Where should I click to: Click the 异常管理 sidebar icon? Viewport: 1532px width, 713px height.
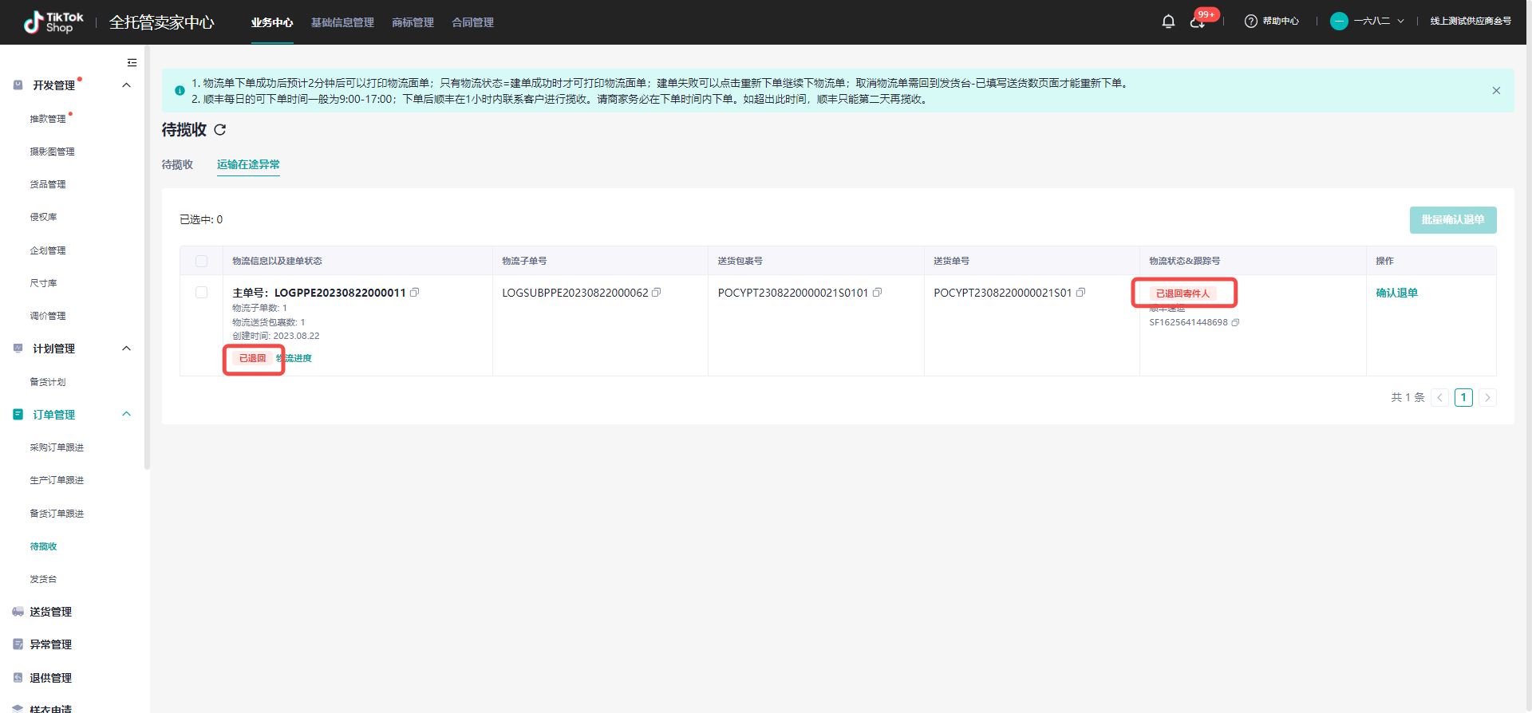click(18, 644)
